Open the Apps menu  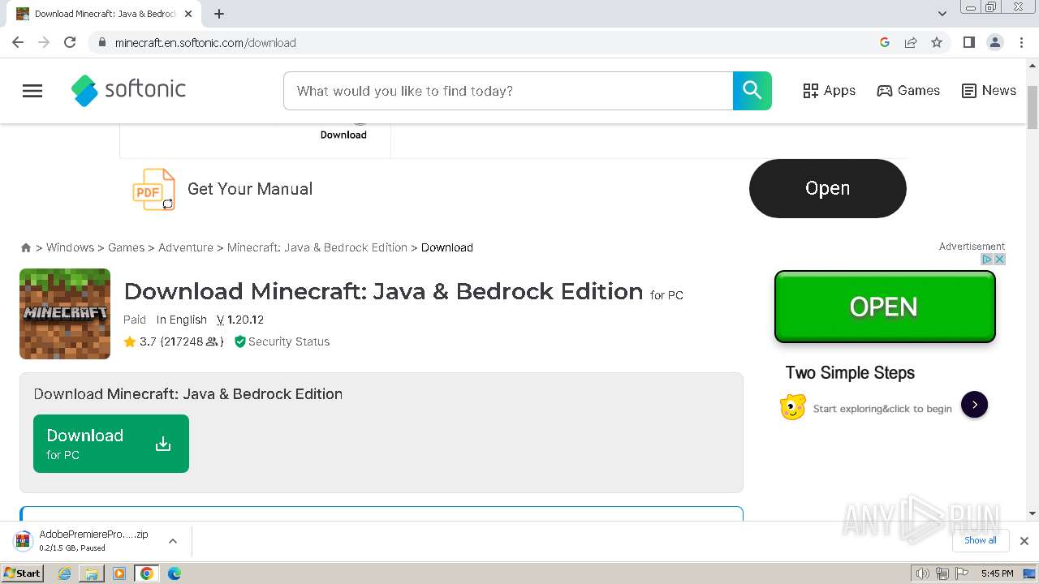point(829,91)
